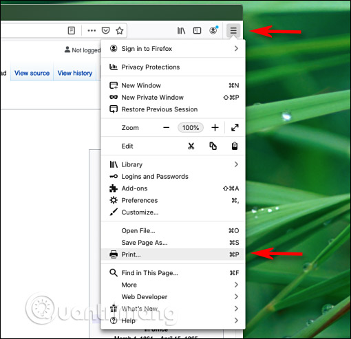Choose Customize... menu item

tap(173, 212)
